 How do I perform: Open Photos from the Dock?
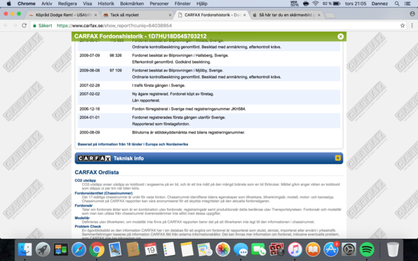[x=223, y=250]
